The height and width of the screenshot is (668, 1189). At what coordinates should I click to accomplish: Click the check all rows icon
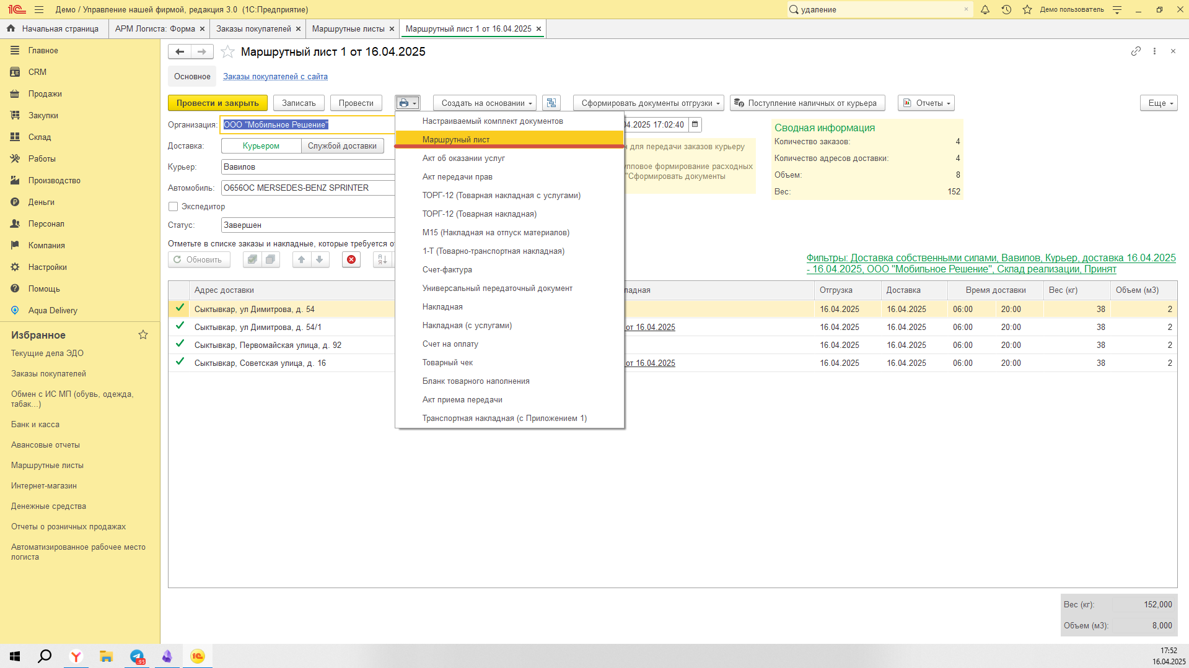click(x=252, y=259)
